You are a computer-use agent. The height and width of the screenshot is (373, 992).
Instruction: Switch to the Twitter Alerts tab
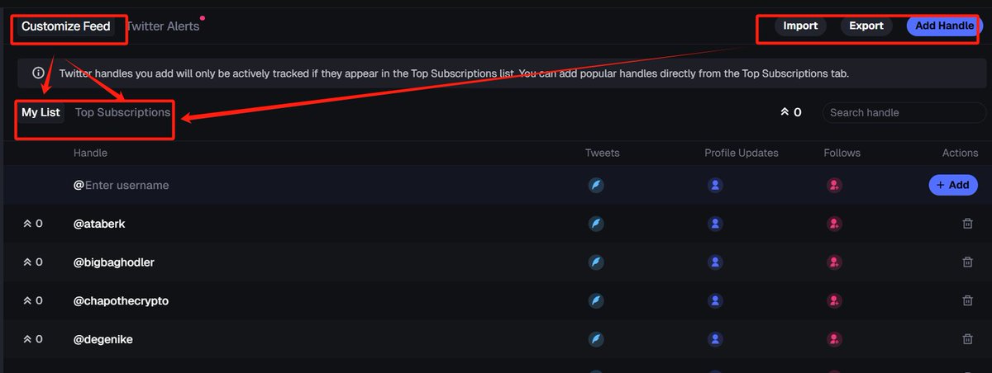click(x=163, y=26)
